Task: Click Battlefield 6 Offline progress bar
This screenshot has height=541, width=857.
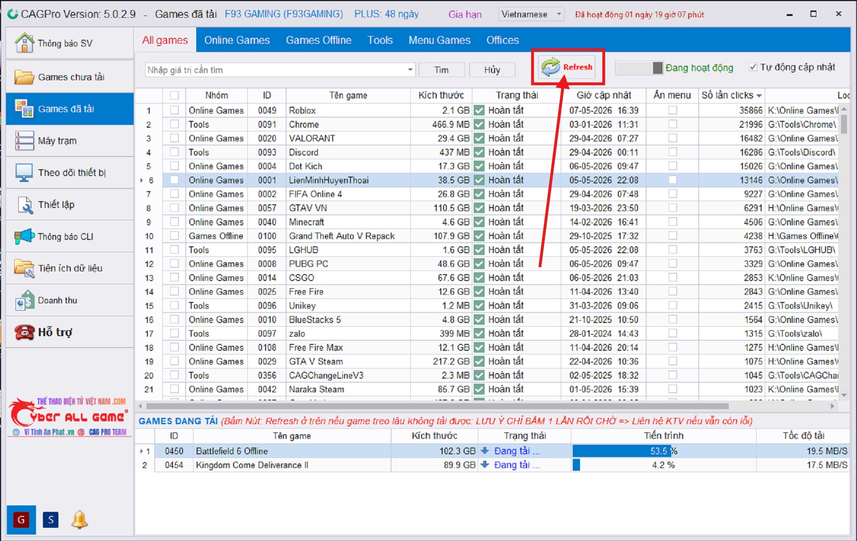Action: pyautogui.click(x=664, y=451)
